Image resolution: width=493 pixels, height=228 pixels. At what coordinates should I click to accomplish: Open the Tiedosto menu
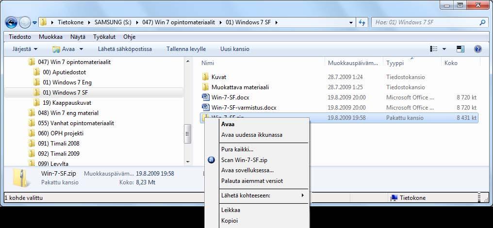(20, 37)
